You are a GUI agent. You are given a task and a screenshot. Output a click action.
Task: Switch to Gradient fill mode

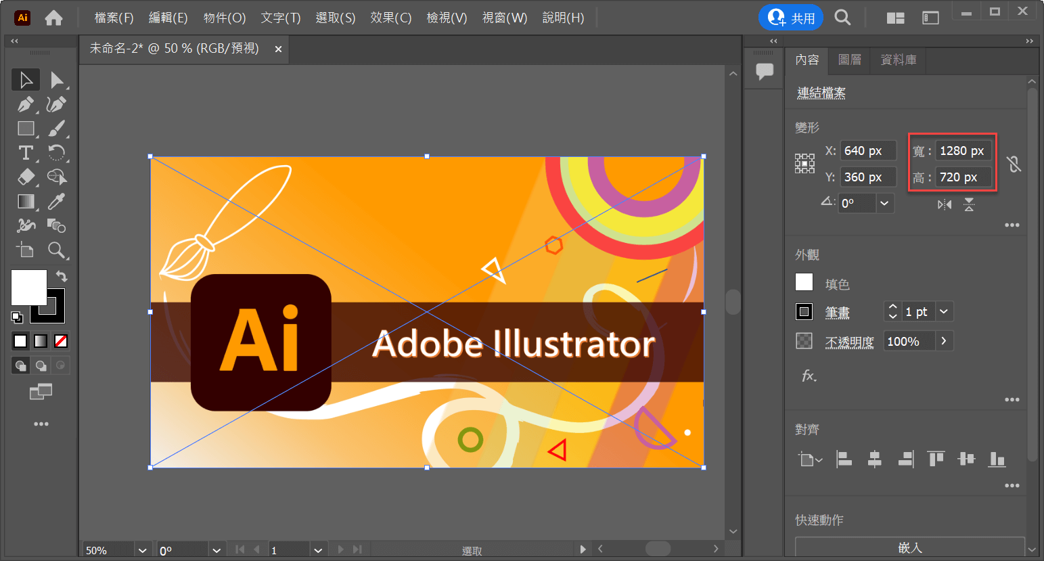[41, 341]
